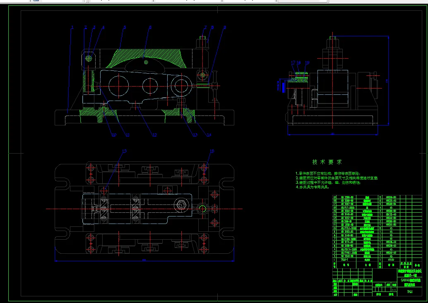Image resolution: width=428 pixels, height=303 pixels.
Task: Select the 技术要求 heading text
Action: point(327,162)
